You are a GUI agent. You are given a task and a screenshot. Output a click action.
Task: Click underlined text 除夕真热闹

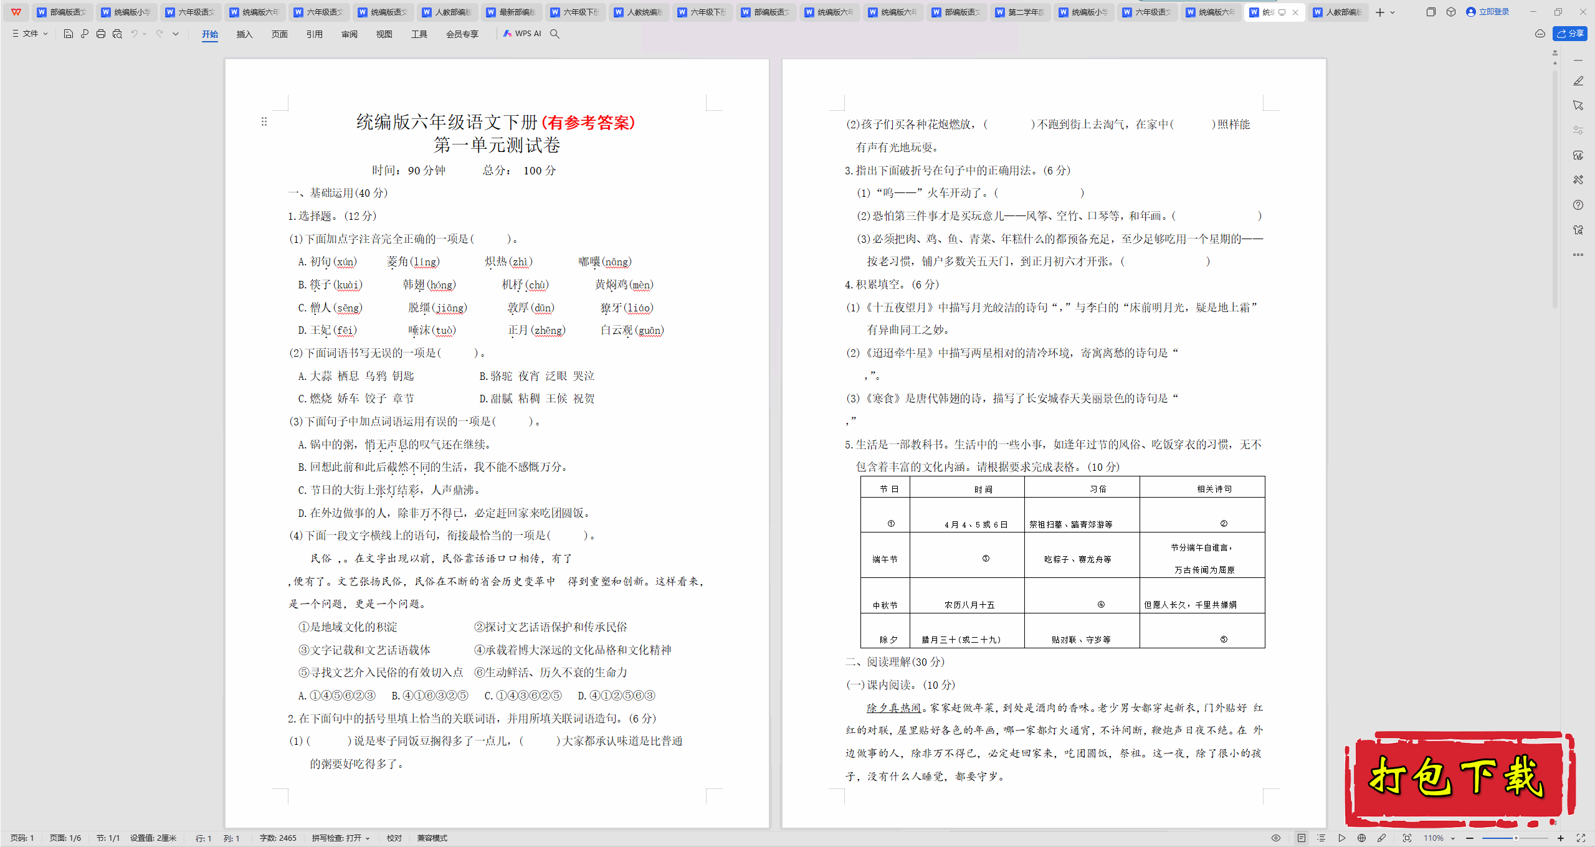pyautogui.click(x=893, y=708)
